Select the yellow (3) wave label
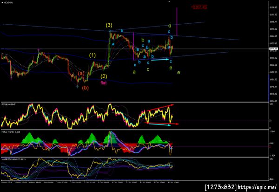 click(109, 25)
